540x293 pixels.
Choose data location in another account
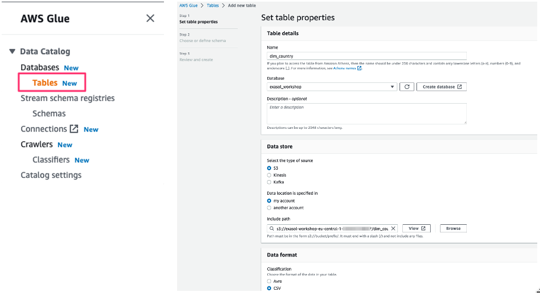269,208
